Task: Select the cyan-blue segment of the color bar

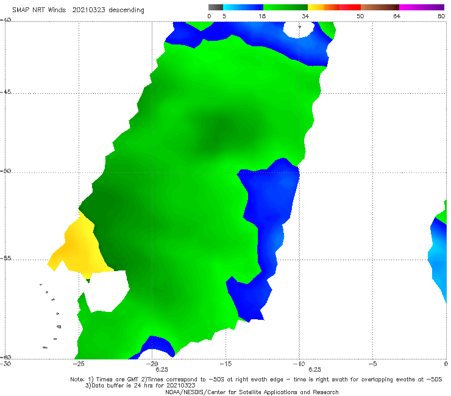Action: [x=243, y=7]
